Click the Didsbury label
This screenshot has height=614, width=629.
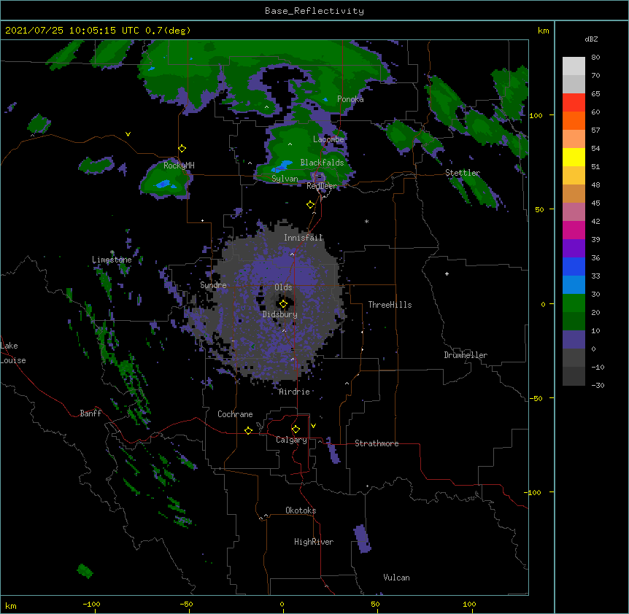click(x=280, y=314)
